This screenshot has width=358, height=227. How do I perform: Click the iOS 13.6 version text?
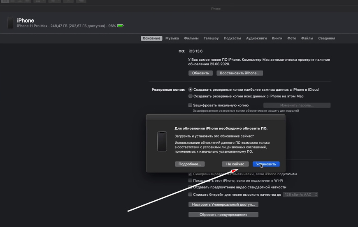pyautogui.click(x=195, y=51)
